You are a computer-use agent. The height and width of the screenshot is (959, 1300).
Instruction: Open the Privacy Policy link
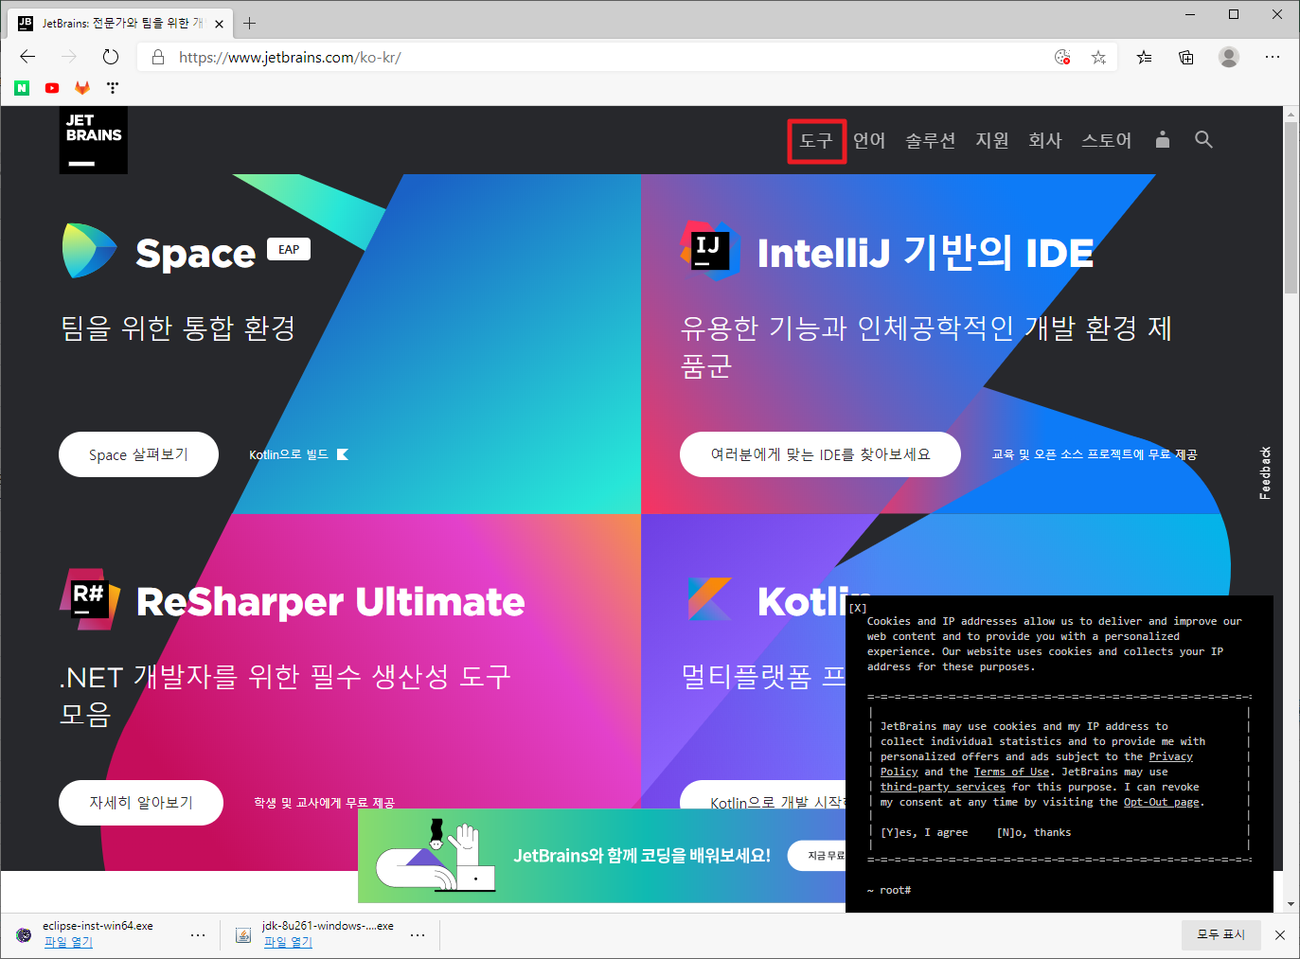(x=1170, y=757)
